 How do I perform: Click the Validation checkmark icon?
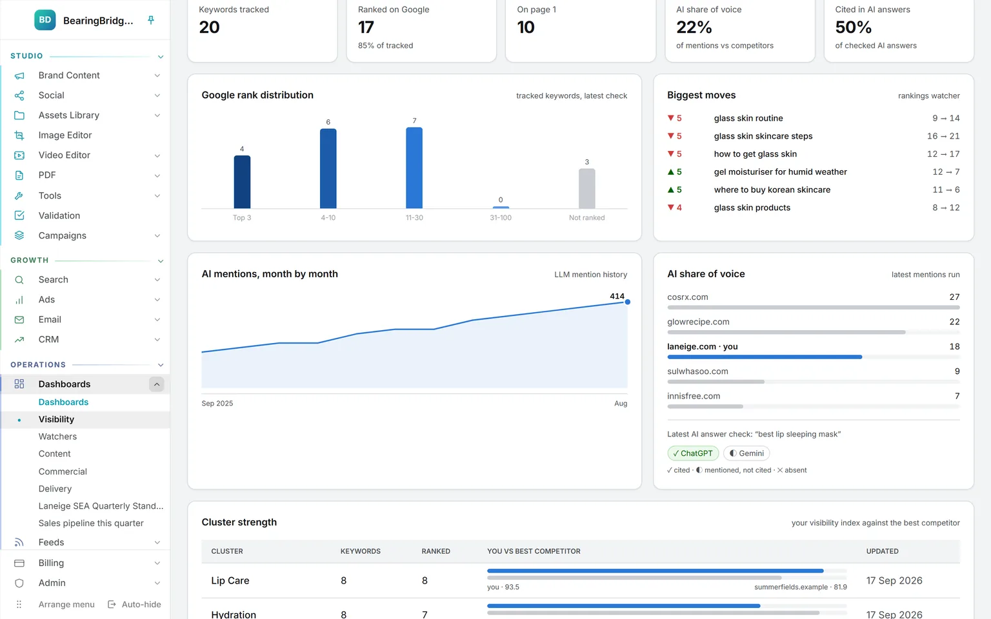[19, 215]
